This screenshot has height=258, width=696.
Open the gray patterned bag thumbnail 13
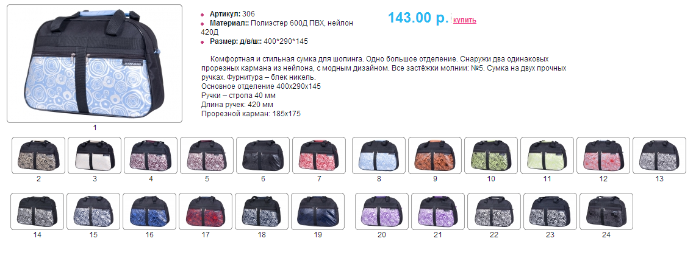(659, 155)
